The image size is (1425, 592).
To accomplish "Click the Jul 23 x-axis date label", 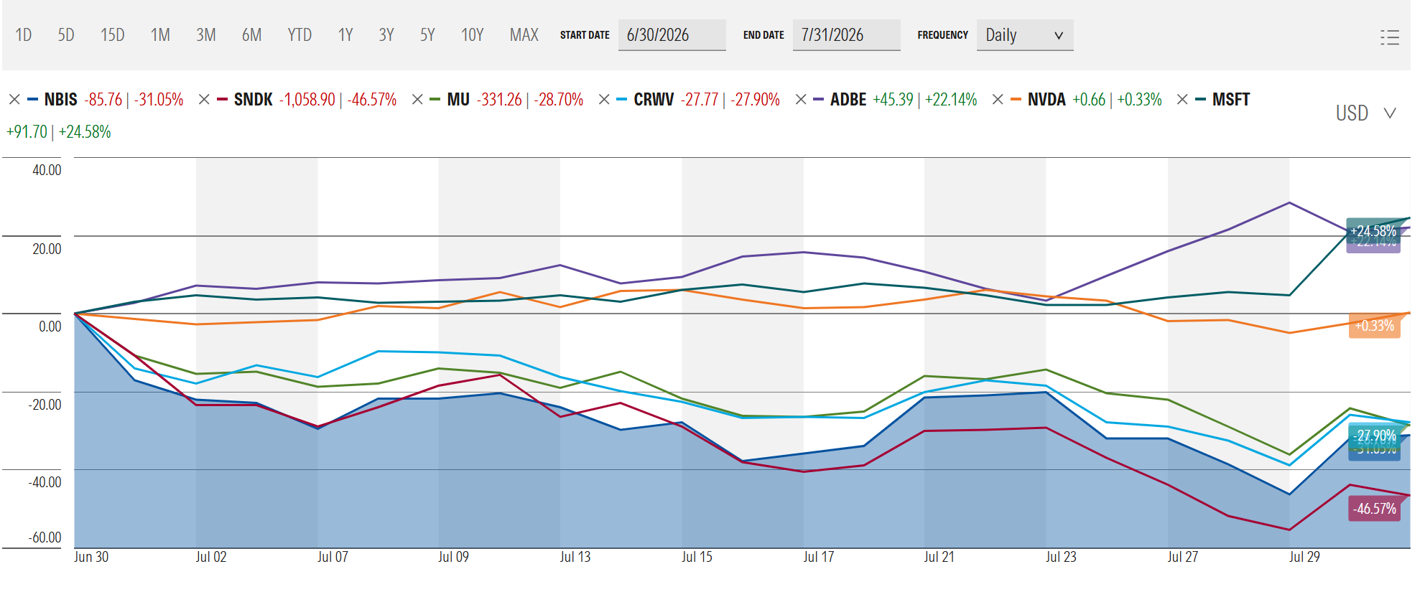I will 1061,557.
